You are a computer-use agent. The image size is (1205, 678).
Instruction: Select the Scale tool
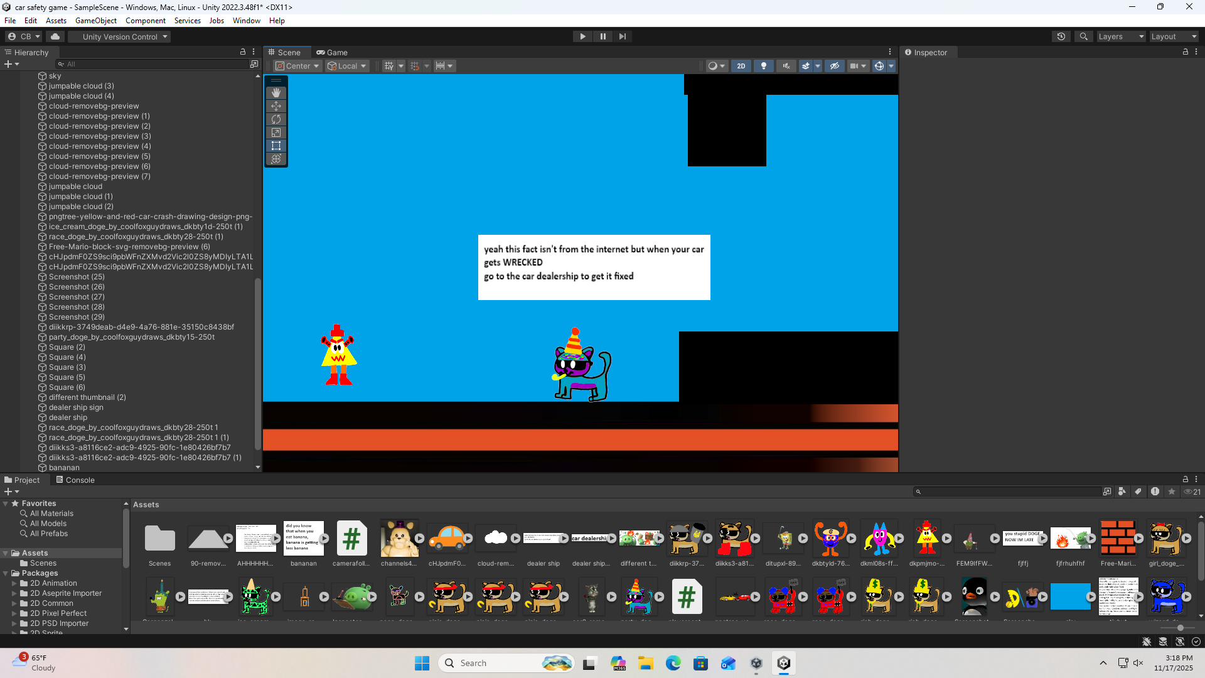pos(276,132)
